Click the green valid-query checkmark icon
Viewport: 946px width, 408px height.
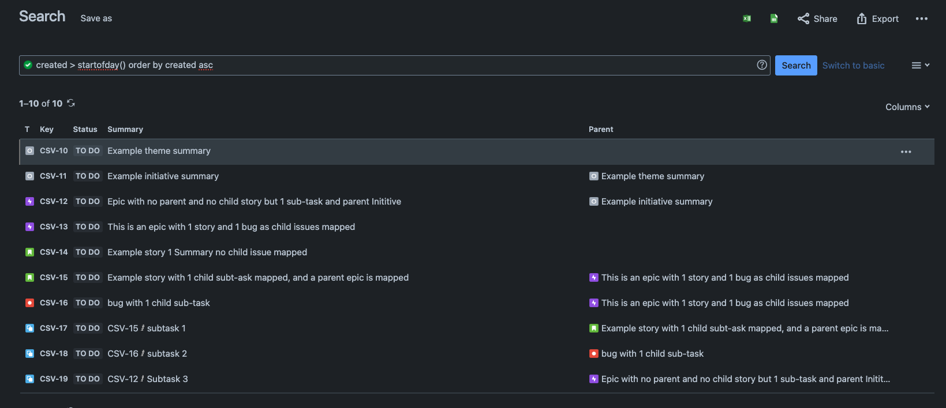pos(28,65)
